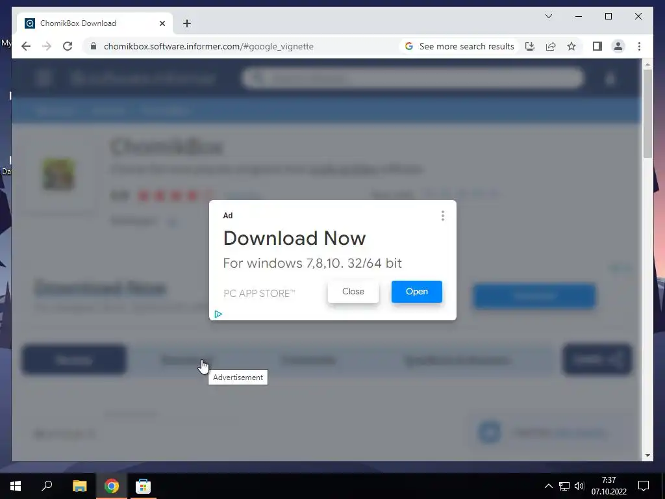Open the taskbar clock and date
Image resolution: width=665 pixels, height=499 pixels.
(609, 486)
